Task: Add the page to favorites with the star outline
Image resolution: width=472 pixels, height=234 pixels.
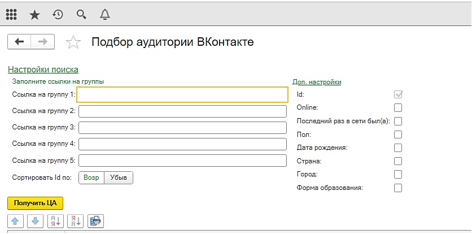Action: pos(73,42)
